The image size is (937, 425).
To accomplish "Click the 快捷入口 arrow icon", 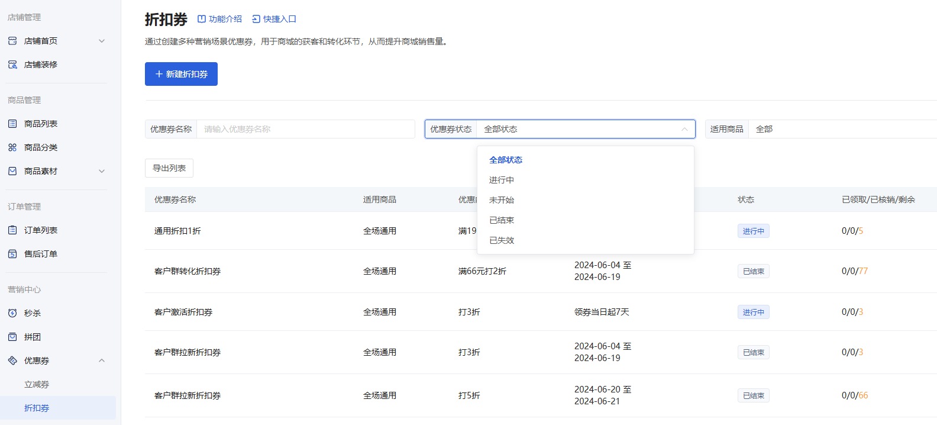I will [256, 19].
